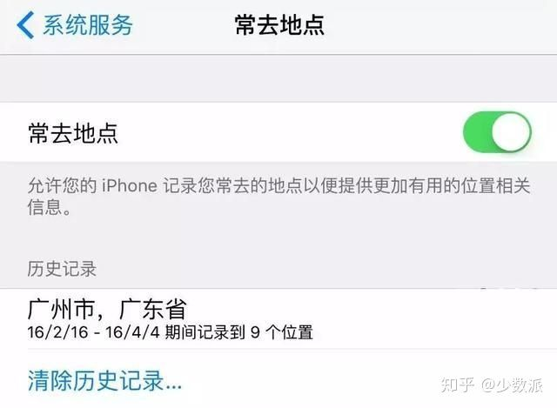This screenshot has height=408, width=557.
Task: Tap the blank space right of 清除历史记录…
Action: [x=309, y=381]
